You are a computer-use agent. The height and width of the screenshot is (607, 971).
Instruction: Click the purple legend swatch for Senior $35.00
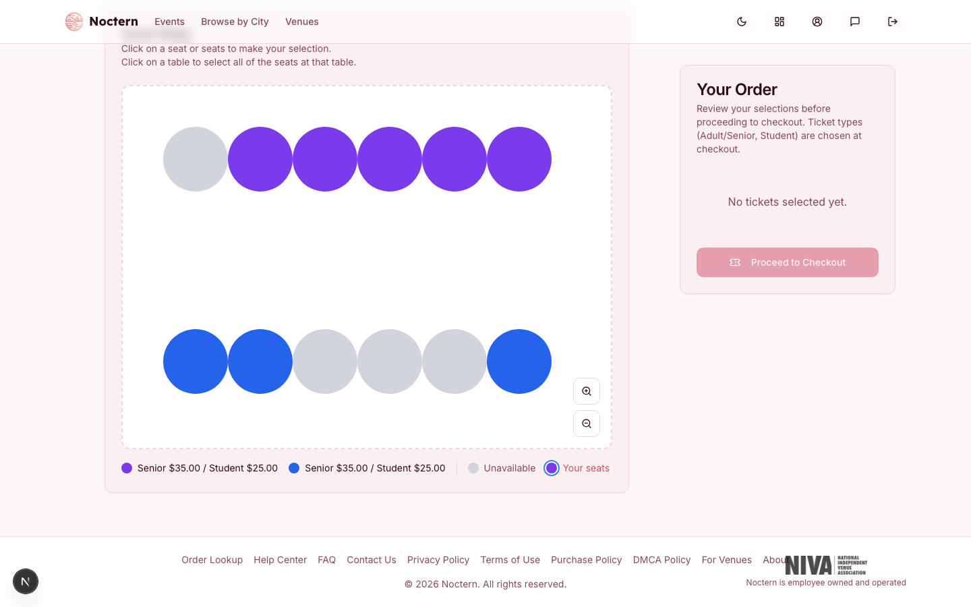pos(127,468)
